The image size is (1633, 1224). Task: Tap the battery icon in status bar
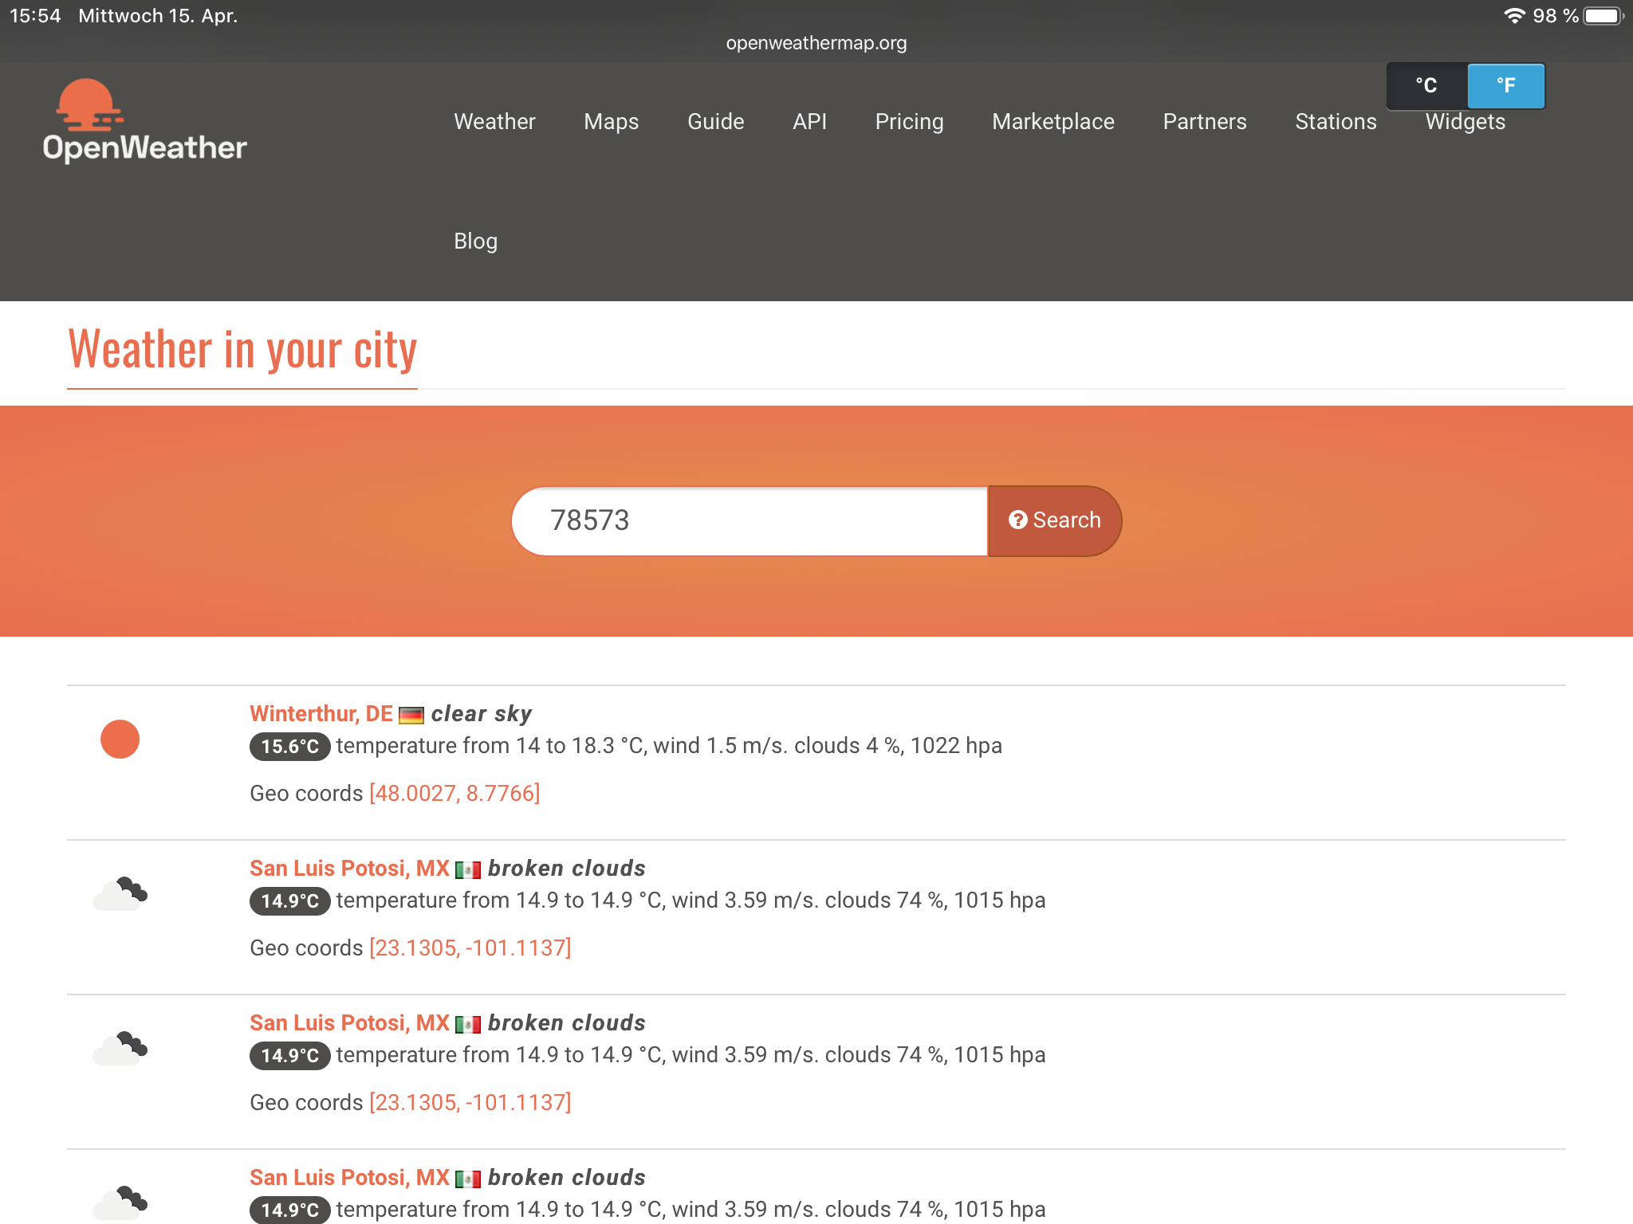coord(1603,16)
